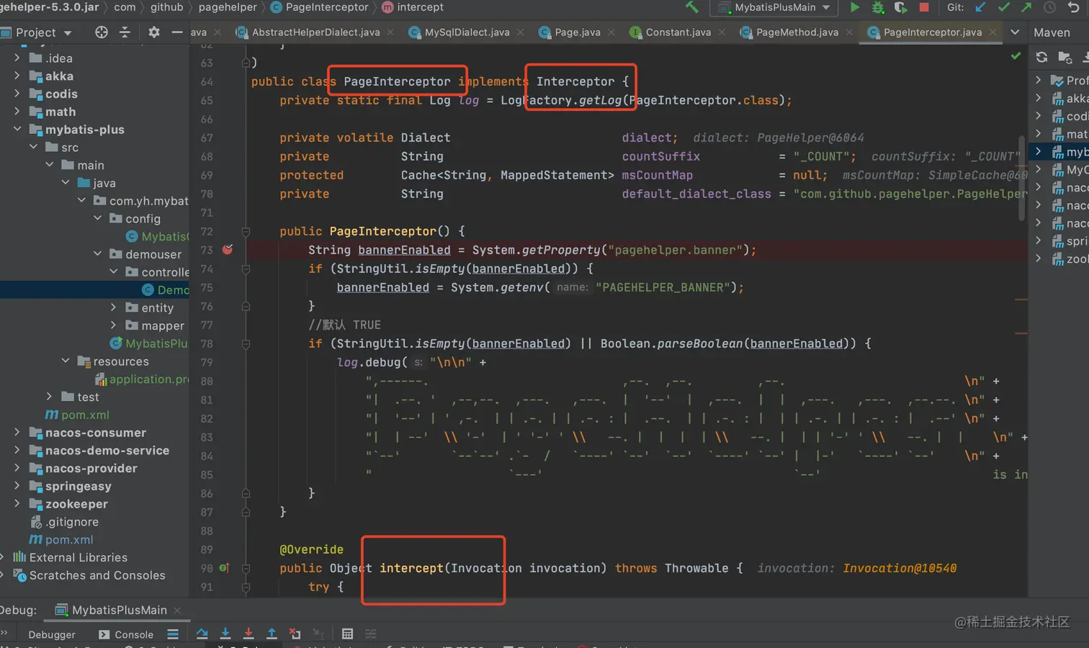The height and width of the screenshot is (648, 1089).
Task: Close the Page.java tab
Action: tap(611, 32)
